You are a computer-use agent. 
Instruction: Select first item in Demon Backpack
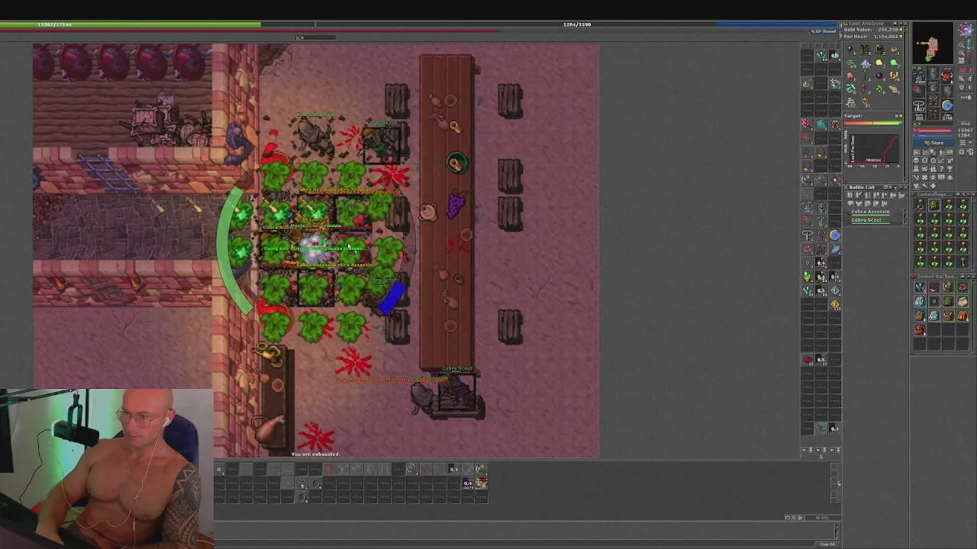click(920, 287)
